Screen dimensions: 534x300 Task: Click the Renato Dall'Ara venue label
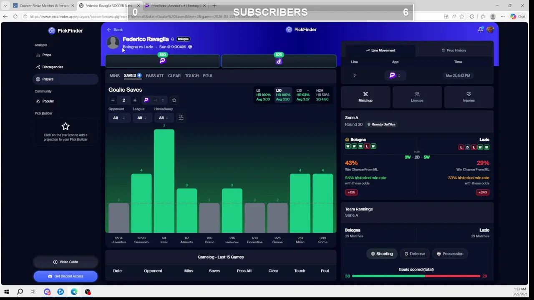click(x=381, y=125)
